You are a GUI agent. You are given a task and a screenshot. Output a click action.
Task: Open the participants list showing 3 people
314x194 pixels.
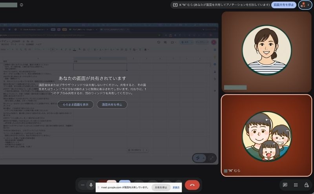pyautogui.click(x=305, y=5)
